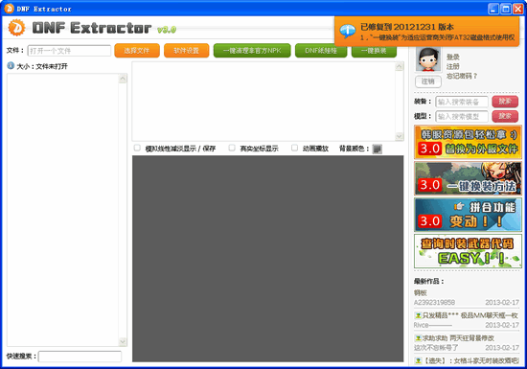Viewport: 527px width, 369px height.
Task: Click the orange DNF Extractor gear logo
Action: click(x=16, y=28)
